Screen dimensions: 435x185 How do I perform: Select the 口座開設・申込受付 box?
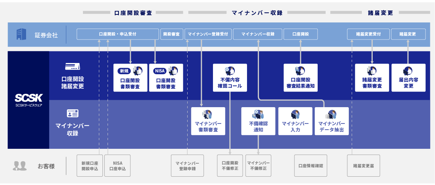coord(118,34)
